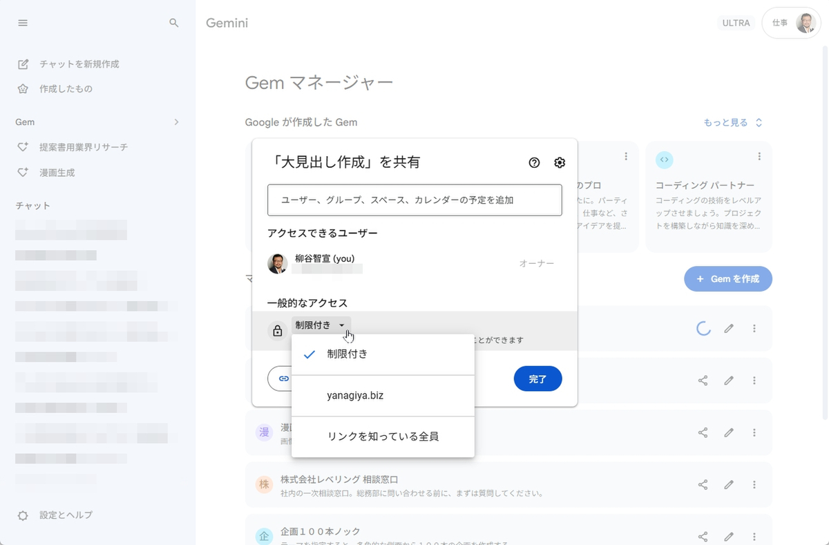Expand もっと見る to show more Gems
This screenshot has height=545, width=829.
(x=733, y=123)
